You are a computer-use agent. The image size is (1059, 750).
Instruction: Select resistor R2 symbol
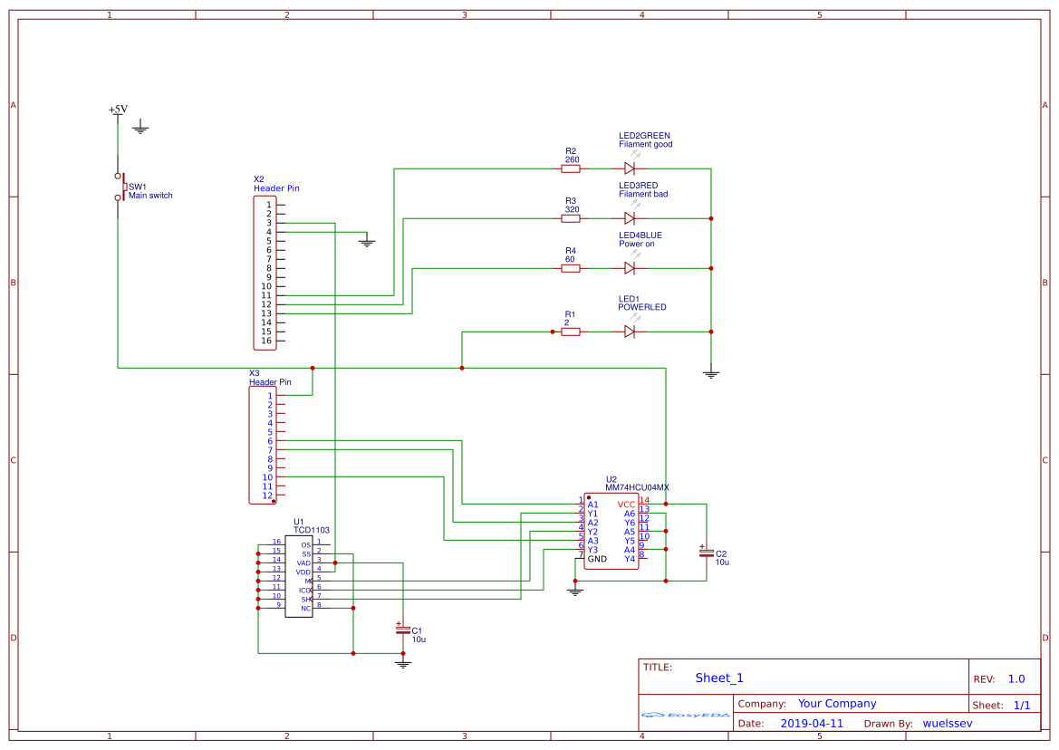click(571, 168)
